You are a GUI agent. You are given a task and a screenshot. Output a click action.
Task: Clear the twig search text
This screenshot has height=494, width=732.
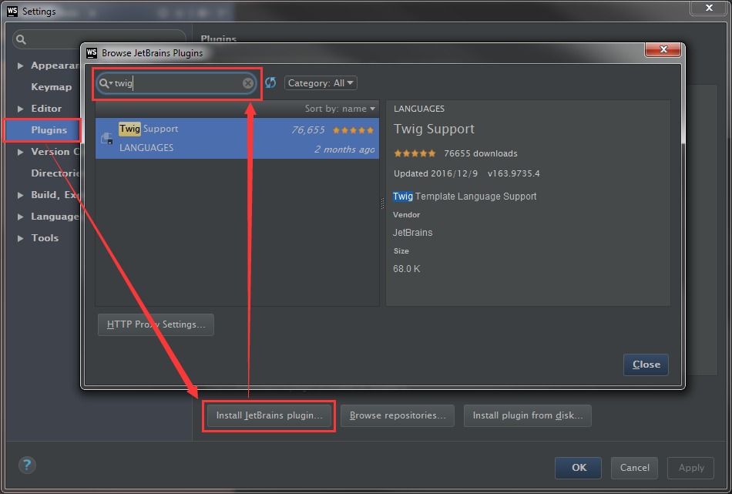248,83
